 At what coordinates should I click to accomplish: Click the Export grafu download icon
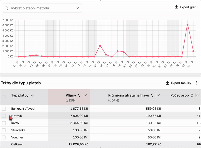pyautogui.click(x=176, y=7)
